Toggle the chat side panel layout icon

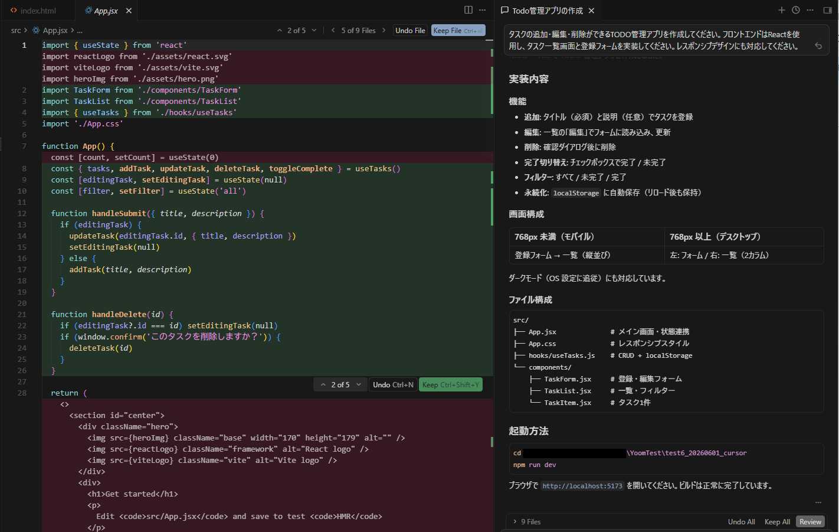pyautogui.click(x=827, y=10)
